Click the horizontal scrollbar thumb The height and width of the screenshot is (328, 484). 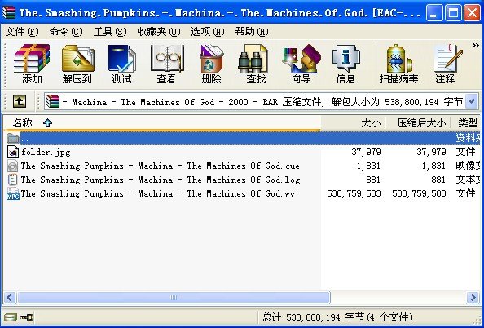[x=174, y=297]
